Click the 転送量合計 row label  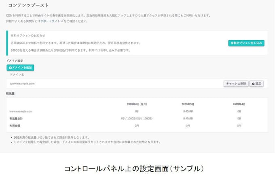click(x=16, y=118)
